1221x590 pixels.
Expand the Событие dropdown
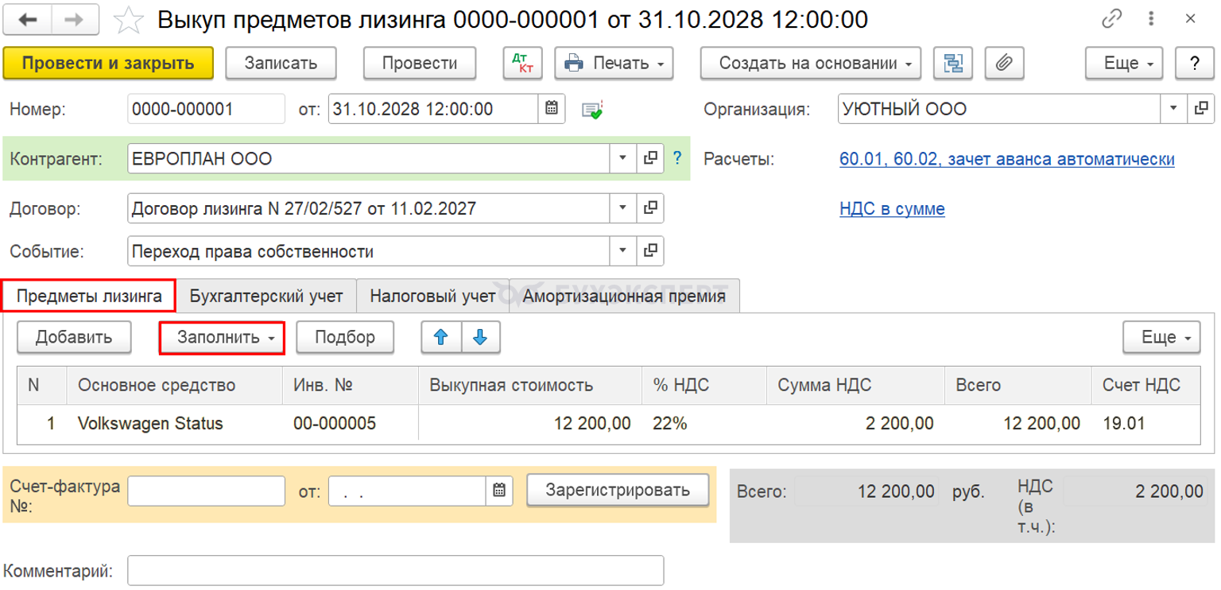pyautogui.click(x=623, y=252)
